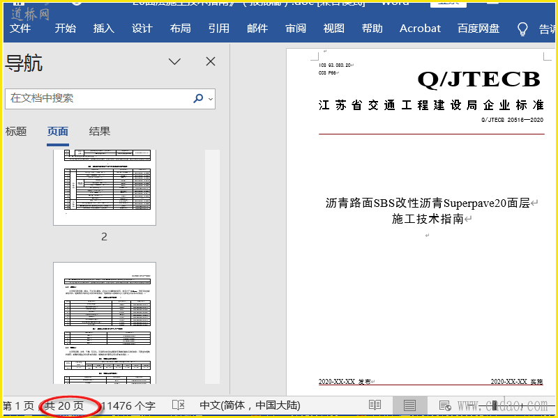
Task: Open the 插入 ribbon tab
Action: click(103, 29)
